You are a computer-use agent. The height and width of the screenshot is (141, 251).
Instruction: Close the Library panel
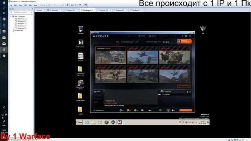[33, 9]
